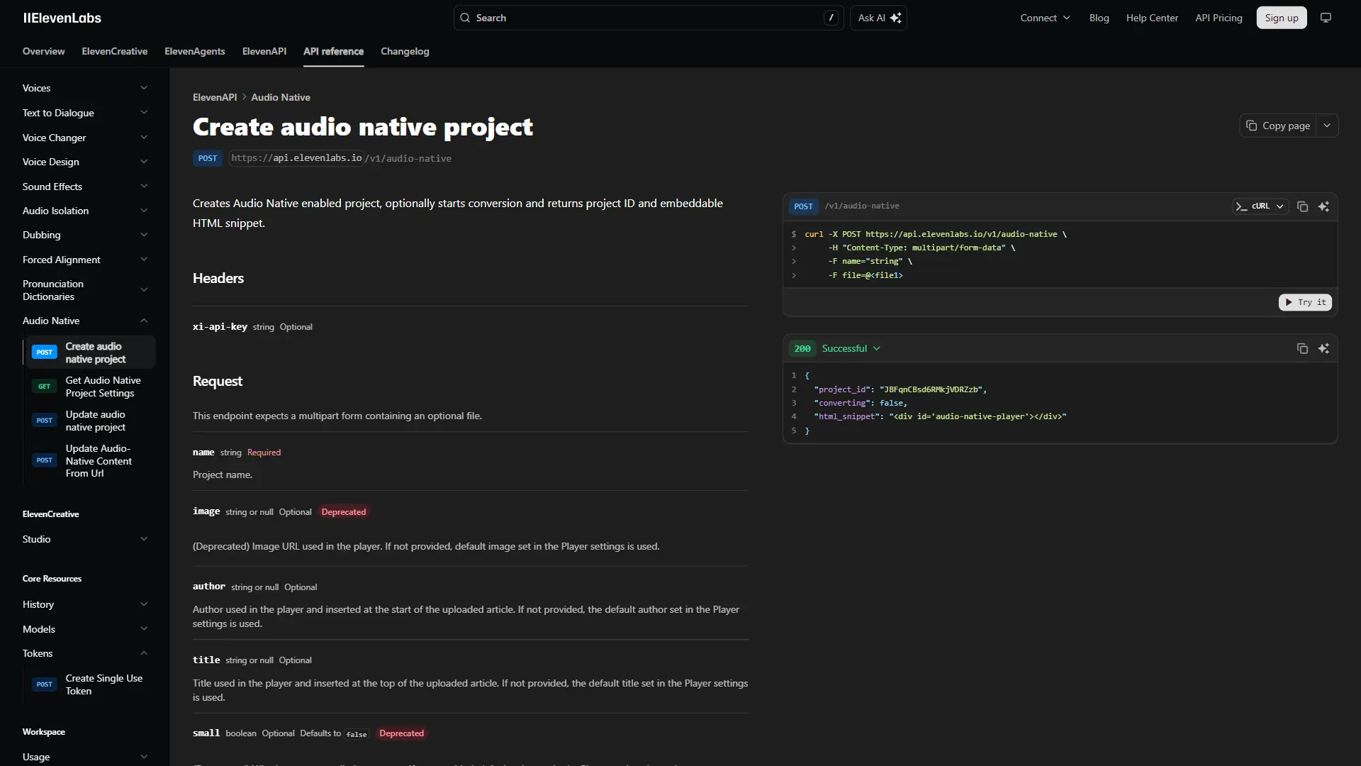Screen dimensions: 1361x766
Task: Click the Ask AI sparkle button
Action: coord(879,18)
